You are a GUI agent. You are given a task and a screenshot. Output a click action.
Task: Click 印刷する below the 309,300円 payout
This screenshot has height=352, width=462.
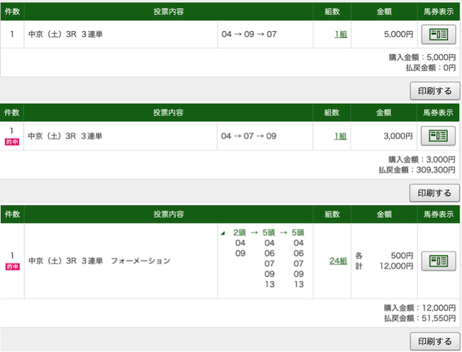coord(435,193)
